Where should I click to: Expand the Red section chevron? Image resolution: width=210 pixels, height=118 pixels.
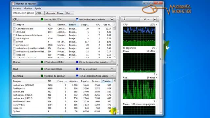[x=112, y=69]
